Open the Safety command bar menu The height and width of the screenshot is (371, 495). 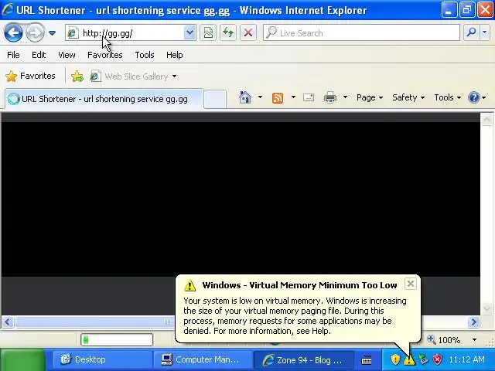point(408,97)
